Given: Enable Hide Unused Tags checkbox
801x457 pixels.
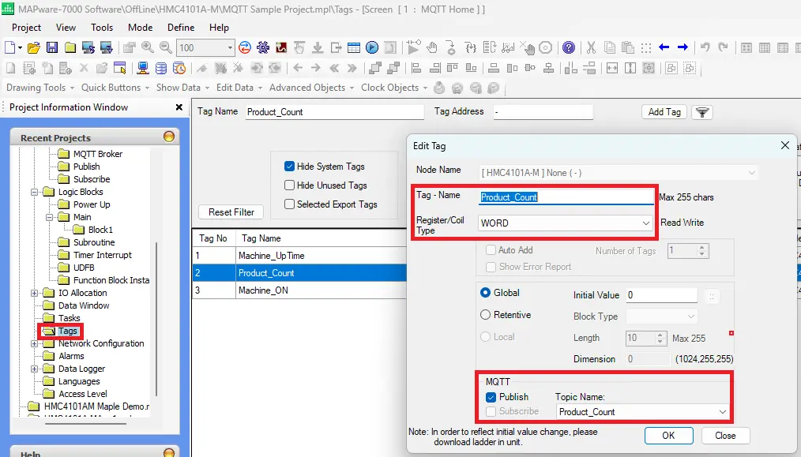Looking at the screenshot, I should coord(289,185).
